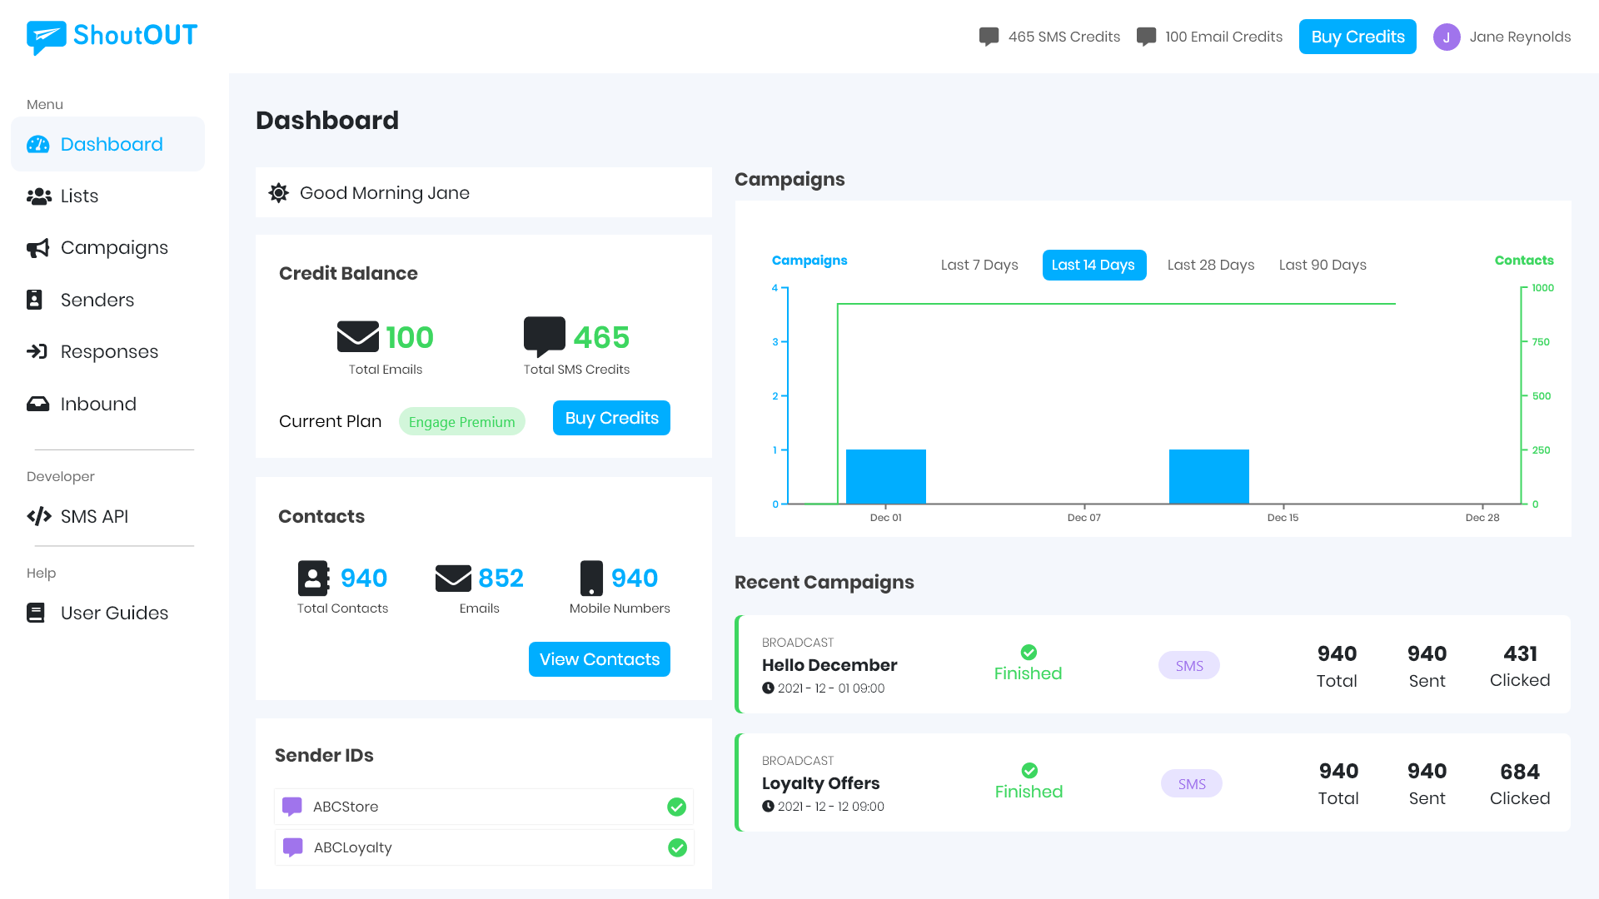Click the SMS API code icon
Screen dimensions: 1599x899
tap(38, 516)
